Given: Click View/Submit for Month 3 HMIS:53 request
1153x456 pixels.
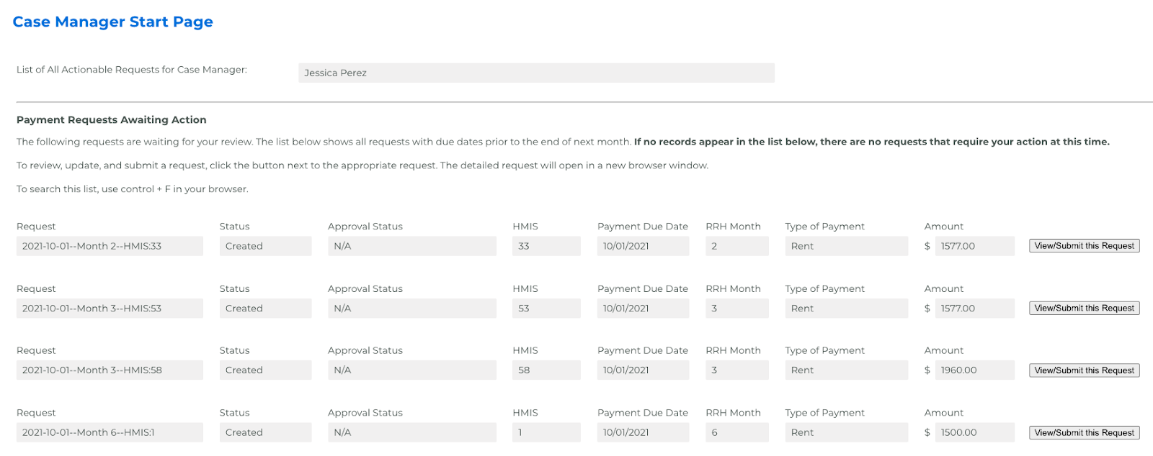Looking at the screenshot, I should click(x=1084, y=308).
